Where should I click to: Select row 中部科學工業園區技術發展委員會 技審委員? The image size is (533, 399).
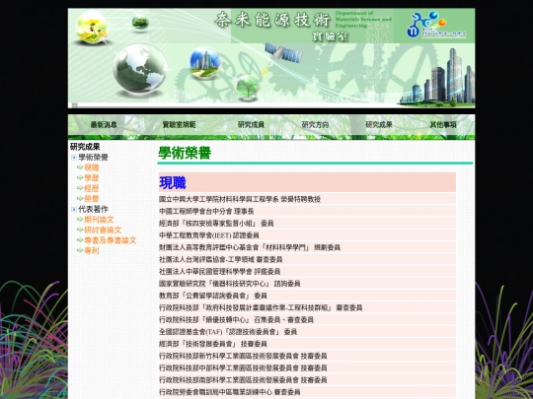[x=307, y=367]
